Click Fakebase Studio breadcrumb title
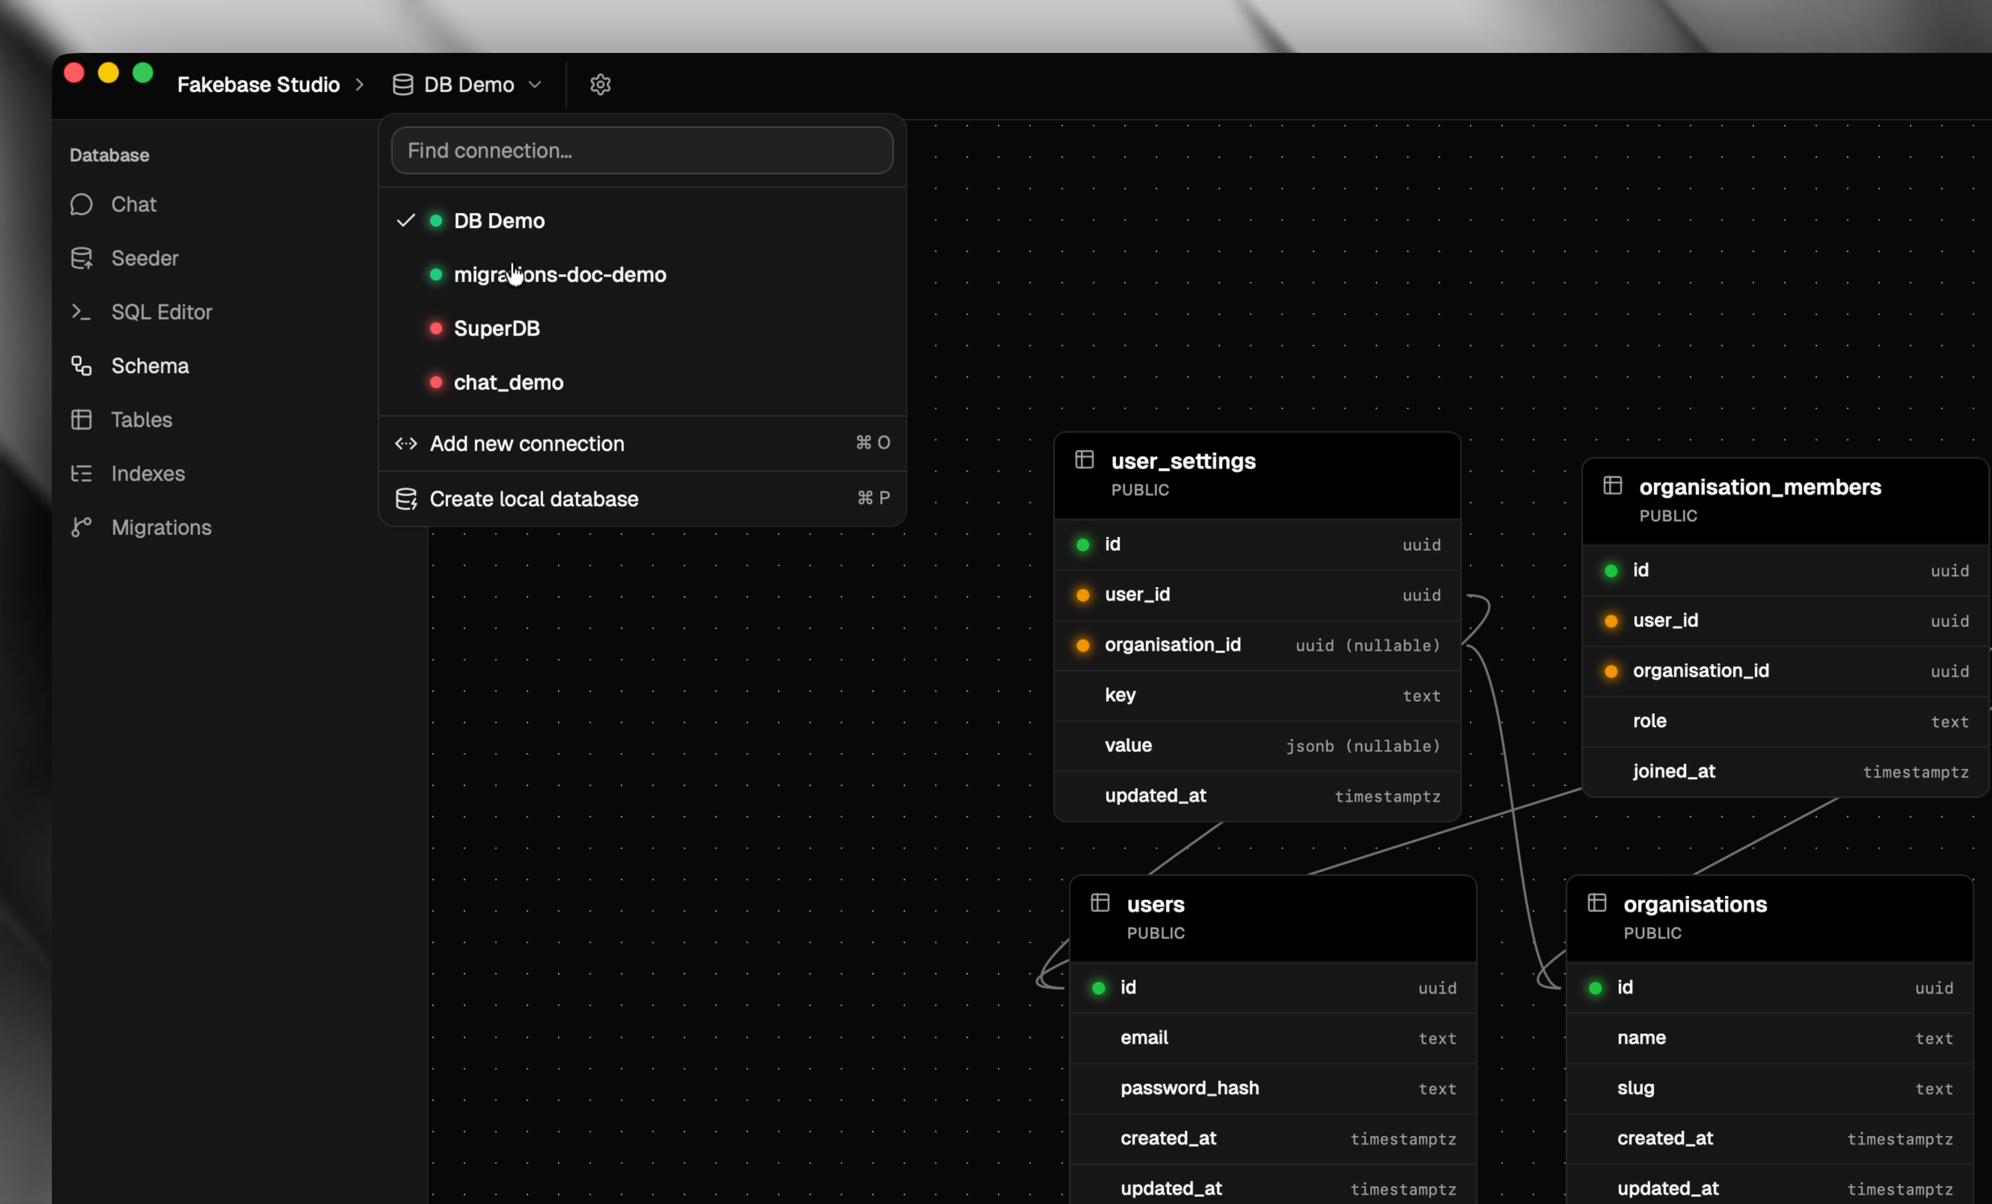Screen dimensions: 1992x1204 (258, 84)
